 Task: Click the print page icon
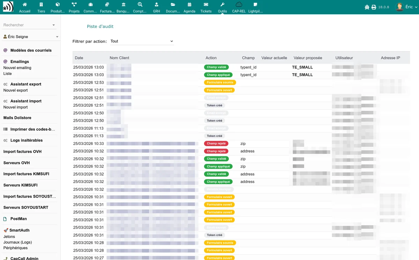tap(374, 7)
